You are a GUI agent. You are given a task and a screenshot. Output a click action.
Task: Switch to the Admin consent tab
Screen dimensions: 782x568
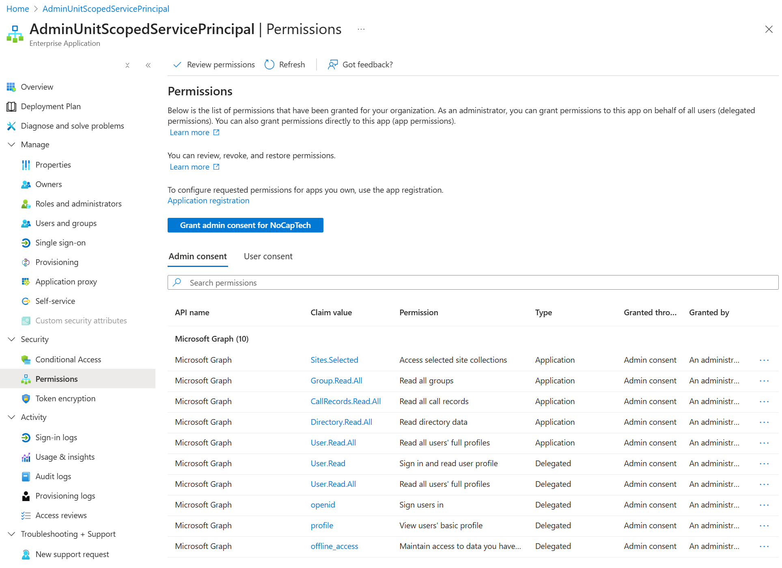click(x=198, y=256)
